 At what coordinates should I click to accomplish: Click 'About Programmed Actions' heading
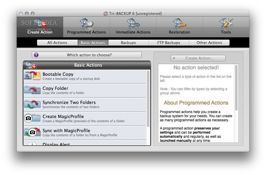[x=196, y=103]
